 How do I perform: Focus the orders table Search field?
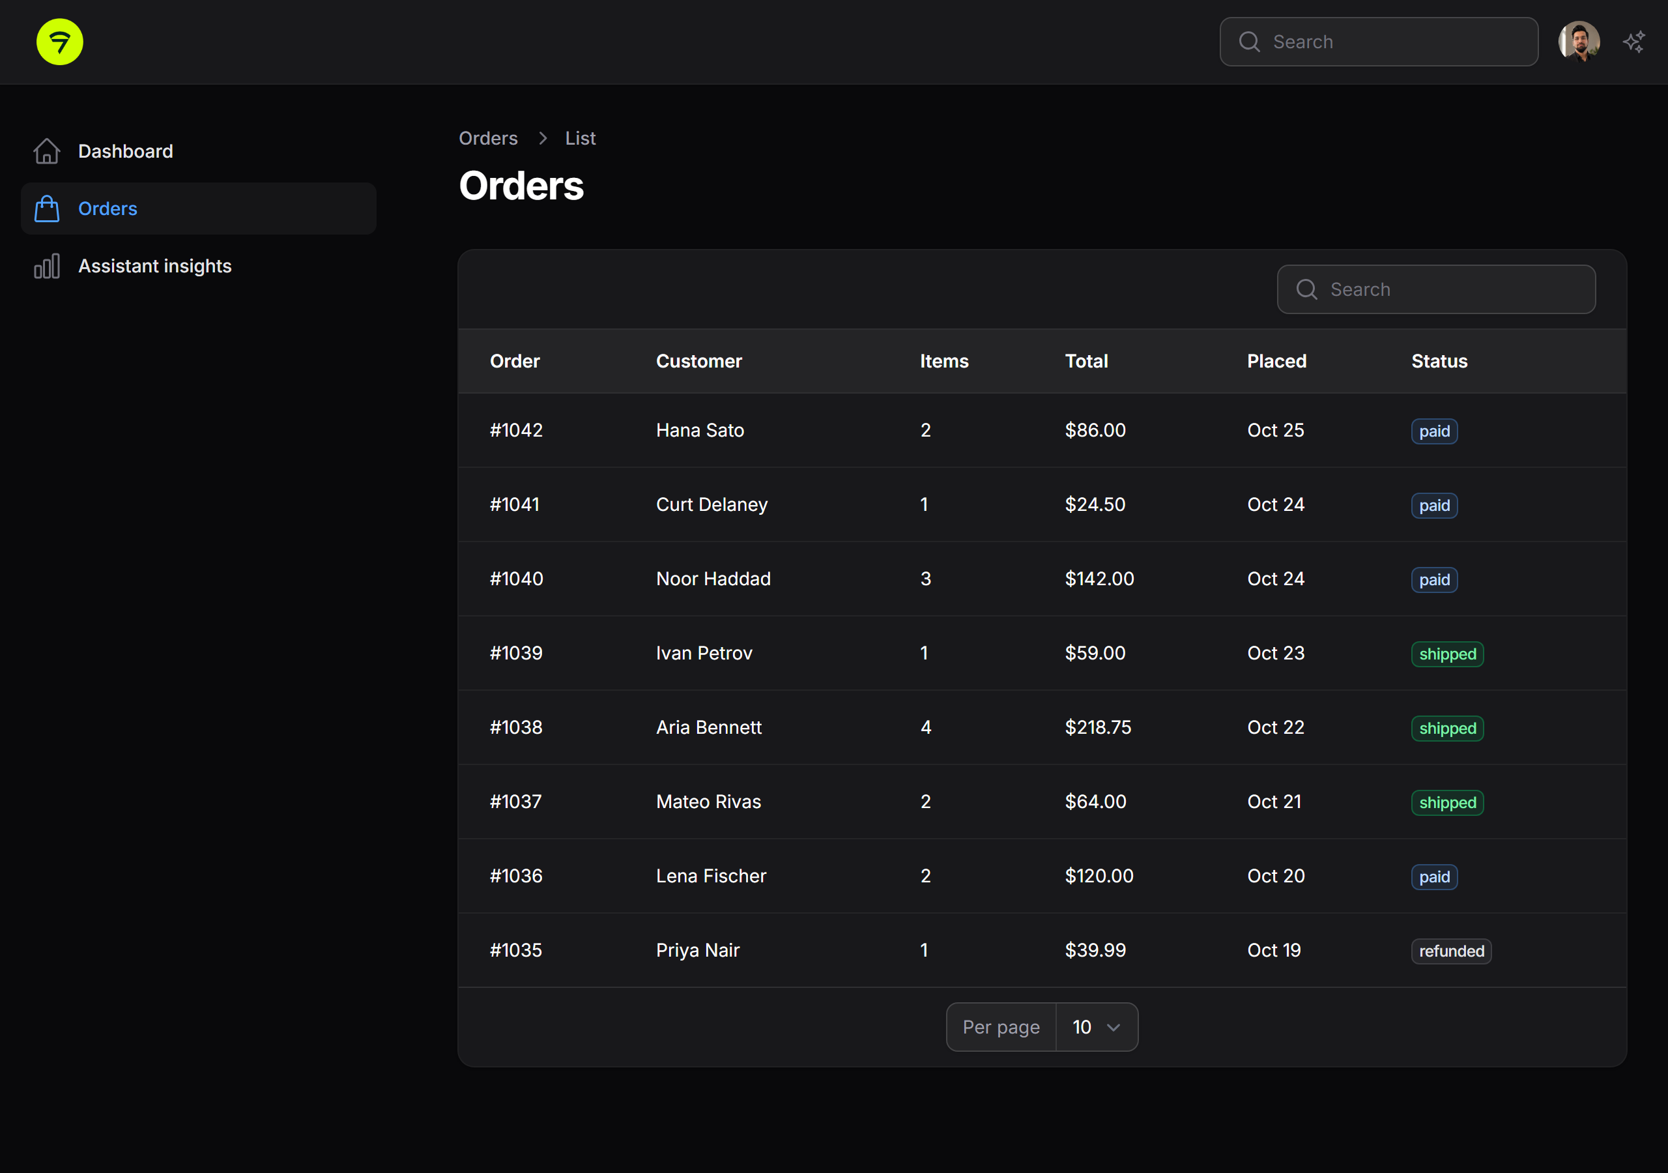(x=1436, y=289)
